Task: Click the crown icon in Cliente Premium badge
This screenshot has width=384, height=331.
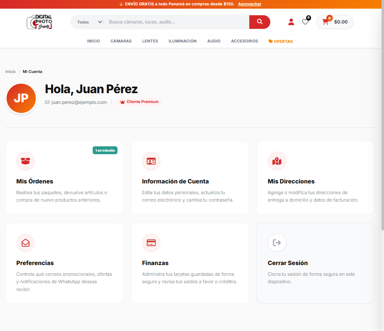Action: (x=122, y=102)
